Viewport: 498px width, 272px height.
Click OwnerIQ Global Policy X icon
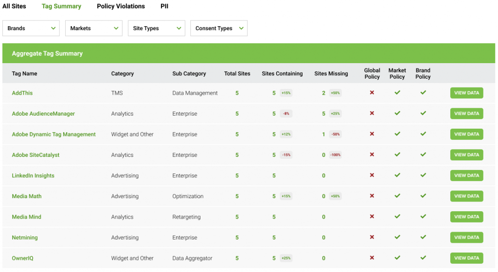(372, 258)
